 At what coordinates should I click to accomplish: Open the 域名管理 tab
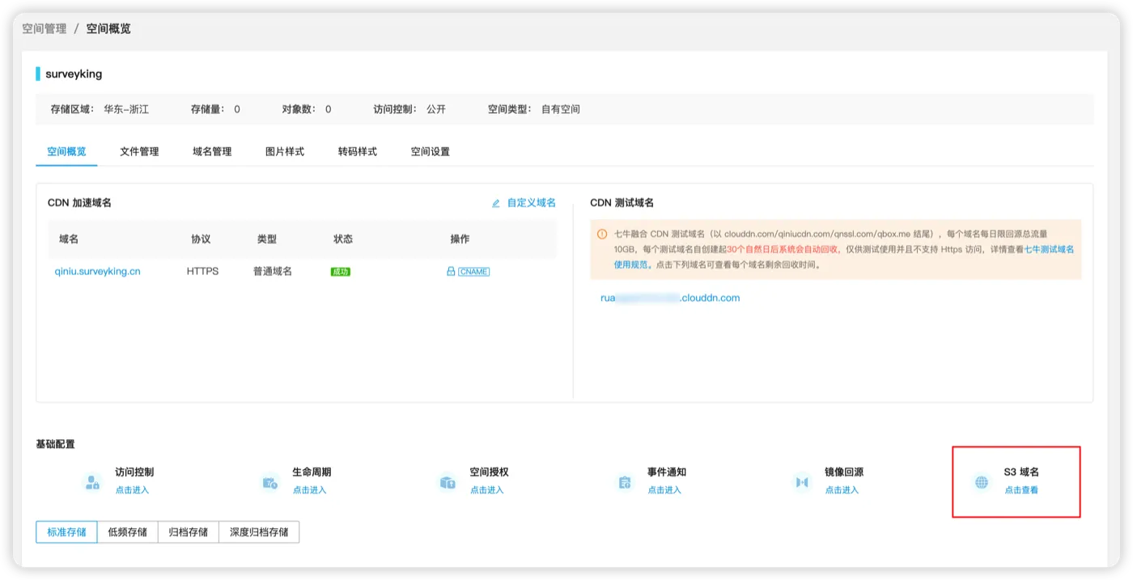[212, 151]
